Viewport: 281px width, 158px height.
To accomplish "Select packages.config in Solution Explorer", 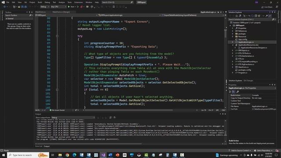I will (245, 70).
